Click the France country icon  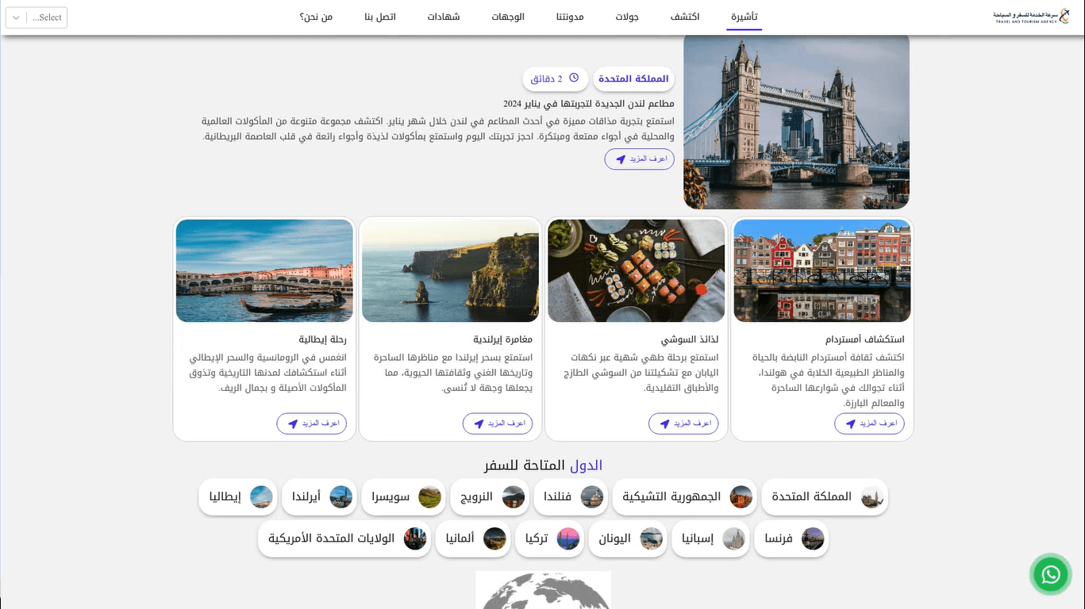[813, 539]
